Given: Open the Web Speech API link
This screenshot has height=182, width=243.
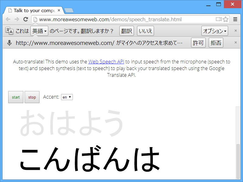Looking at the screenshot, I should click(x=106, y=61).
